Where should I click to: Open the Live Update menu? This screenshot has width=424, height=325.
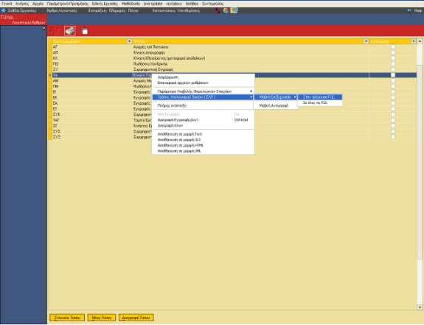153,4
